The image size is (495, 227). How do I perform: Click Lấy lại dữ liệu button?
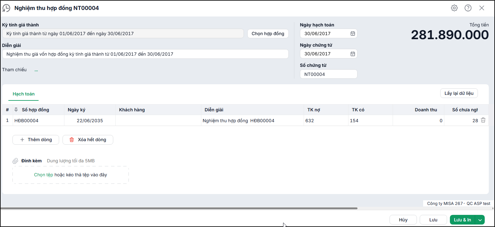[x=459, y=93]
